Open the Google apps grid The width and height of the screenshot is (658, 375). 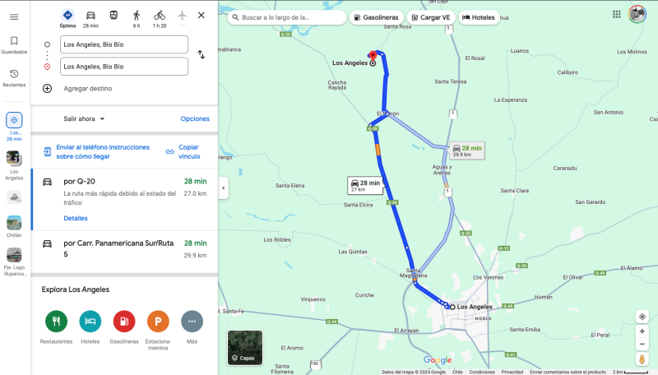coord(616,14)
